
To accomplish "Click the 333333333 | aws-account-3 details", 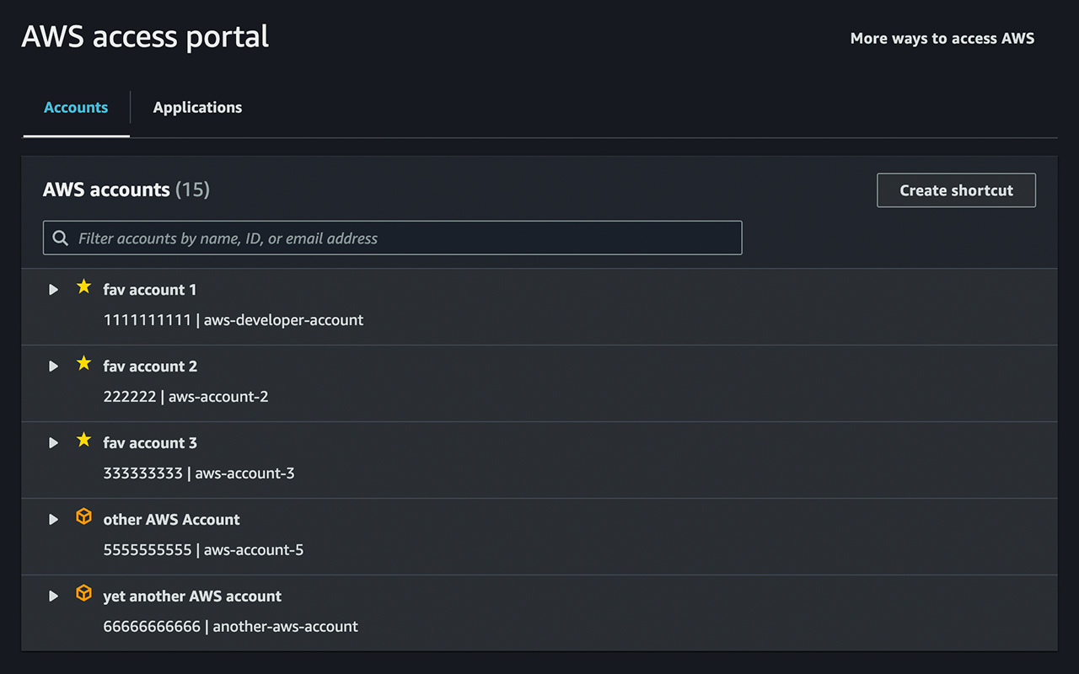I will [199, 473].
